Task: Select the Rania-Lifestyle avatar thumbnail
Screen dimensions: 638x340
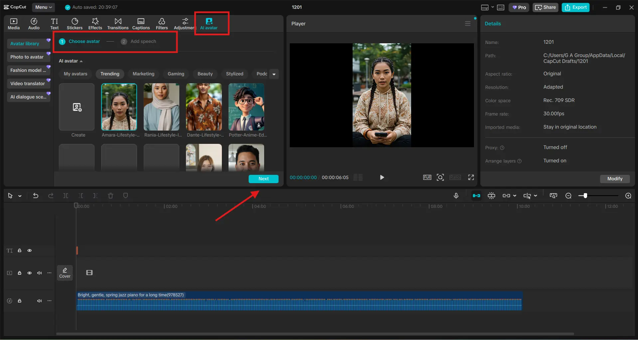Action: click(161, 107)
